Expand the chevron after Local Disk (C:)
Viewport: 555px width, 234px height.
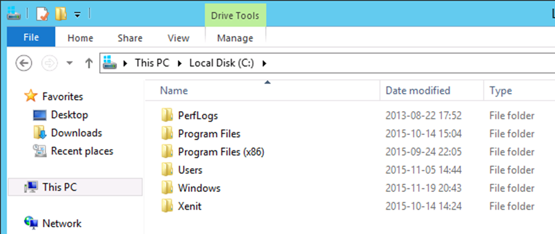264,64
